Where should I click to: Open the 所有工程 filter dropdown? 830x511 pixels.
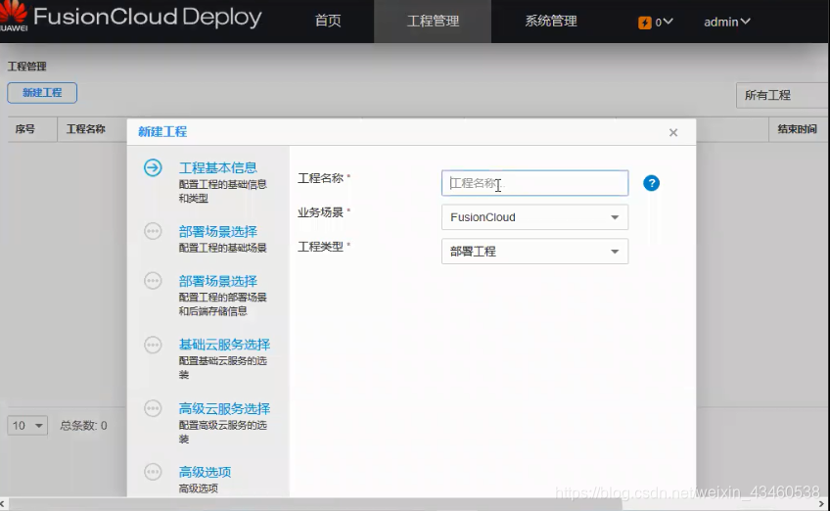click(782, 95)
